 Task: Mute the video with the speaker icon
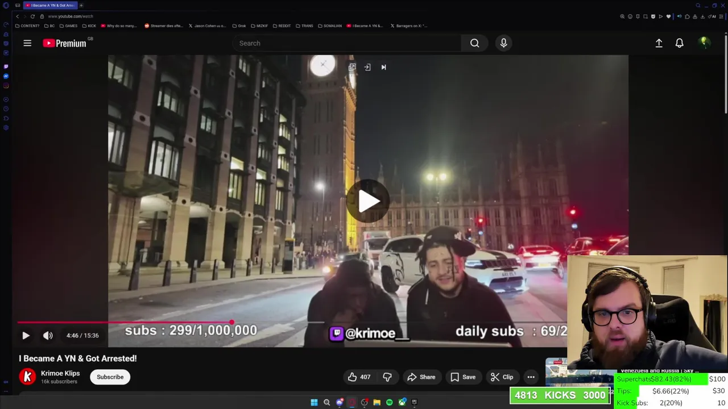(x=48, y=335)
